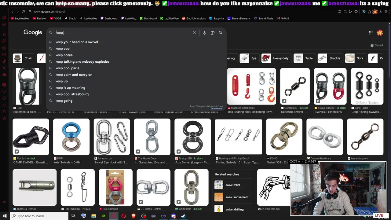The image size is (391, 220).
Task: Open DMM Axis Swivels blue image
Action: [x=71, y=137]
